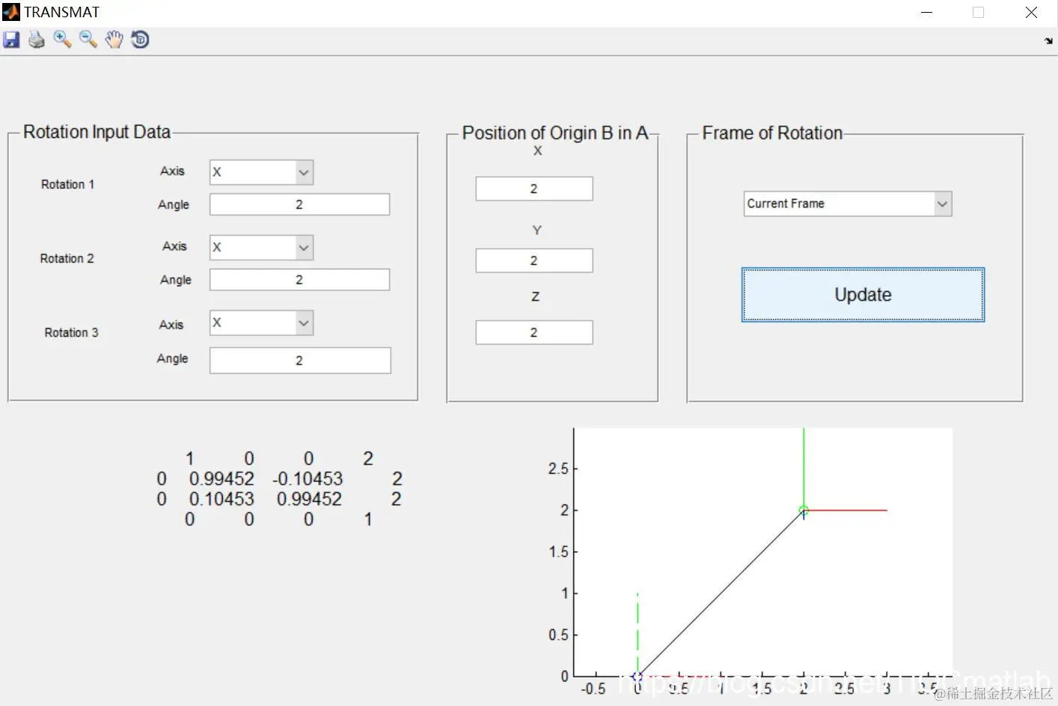Click the 'Frame of Rotation' panel title
The height and width of the screenshot is (706, 1058).
(772, 133)
